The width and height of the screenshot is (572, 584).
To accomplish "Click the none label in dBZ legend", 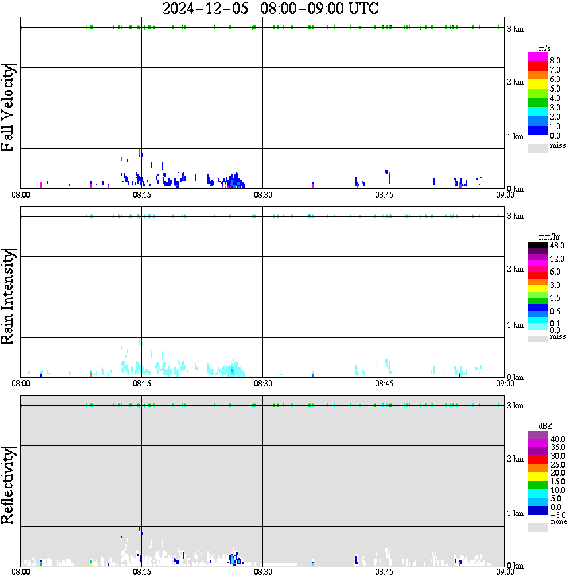I will click(x=559, y=521).
